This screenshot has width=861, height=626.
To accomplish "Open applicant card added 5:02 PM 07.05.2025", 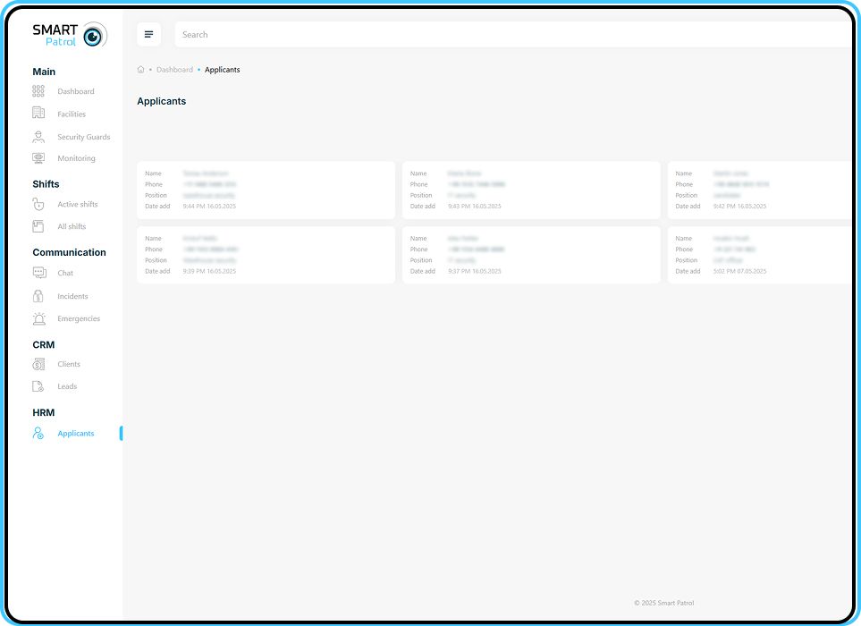I will point(760,255).
